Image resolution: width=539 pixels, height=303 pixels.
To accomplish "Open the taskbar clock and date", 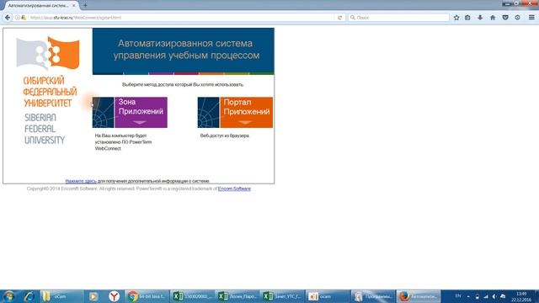I will (521, 297).
